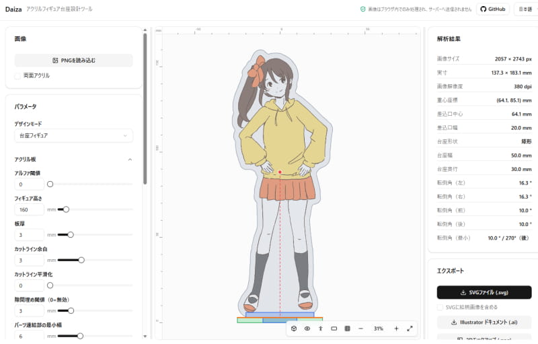Click the left panel scroll-down arrow
538x344 pixels.
(x=145, y=337)
